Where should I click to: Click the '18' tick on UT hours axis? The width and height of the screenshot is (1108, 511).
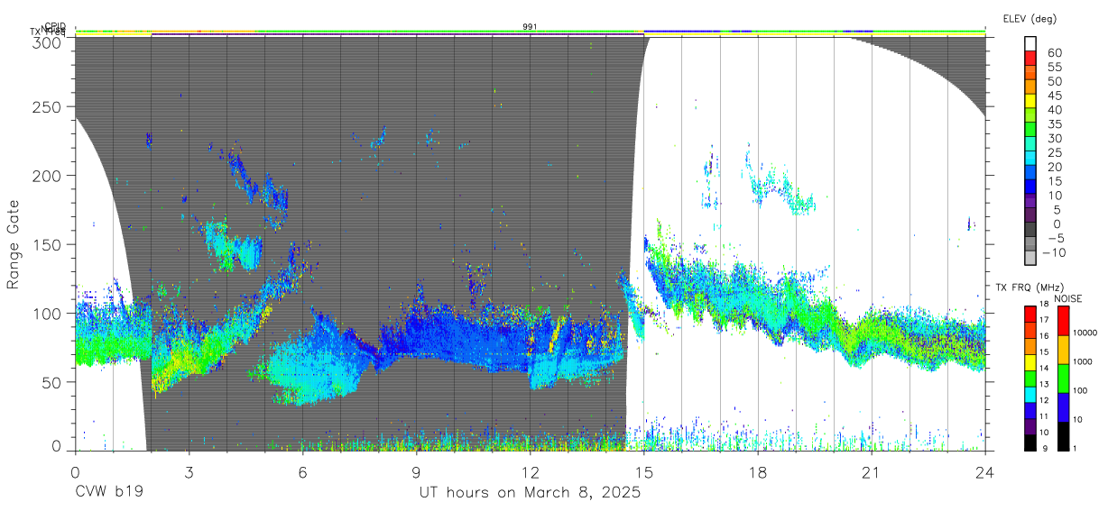[x=757, y=472]
